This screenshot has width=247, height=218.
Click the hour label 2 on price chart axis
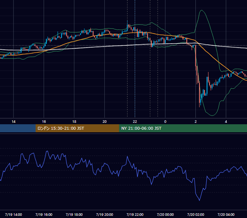tap(196, 122)
